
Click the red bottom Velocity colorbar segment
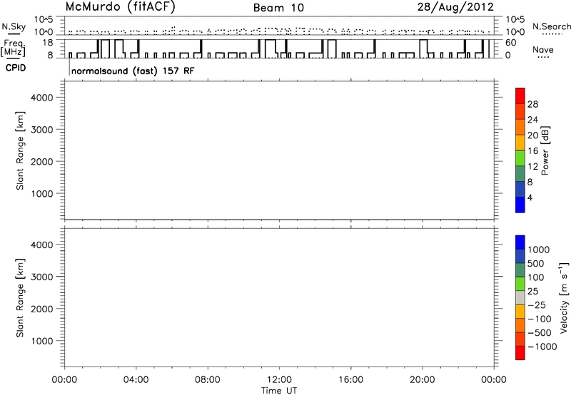point(520,353)
